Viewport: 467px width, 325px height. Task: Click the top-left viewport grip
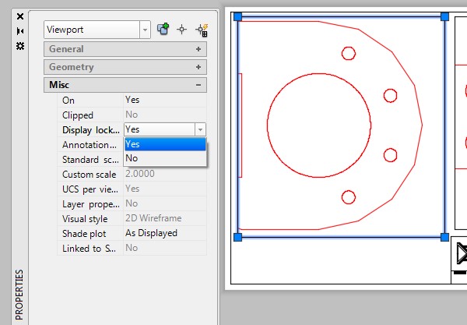point(238,16)
